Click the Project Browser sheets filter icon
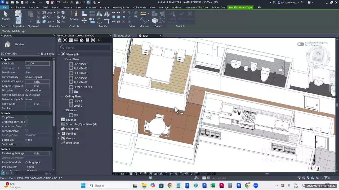This screenshot has height=190, width=339. click(x=82, y=40)
